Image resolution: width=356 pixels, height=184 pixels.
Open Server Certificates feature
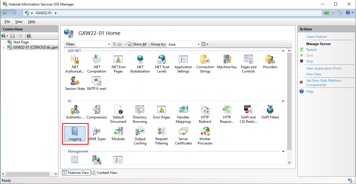pos(183,136)
